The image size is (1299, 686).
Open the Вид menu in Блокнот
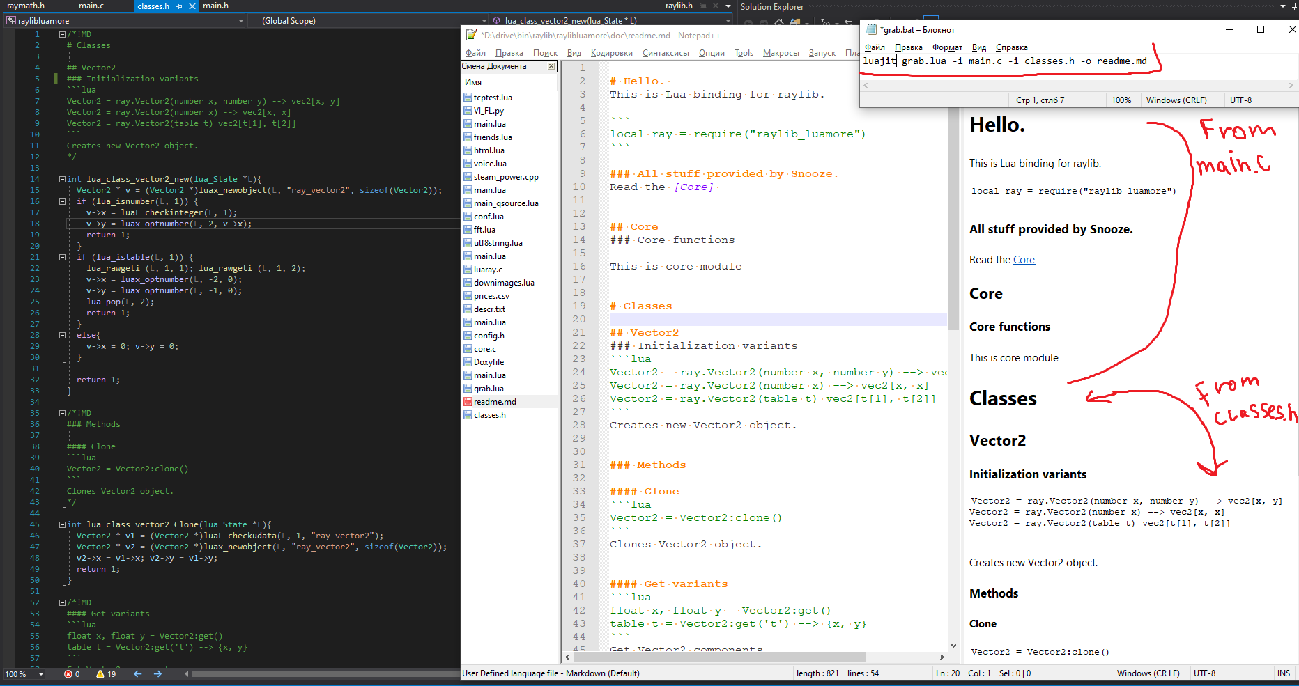point(979,47)
